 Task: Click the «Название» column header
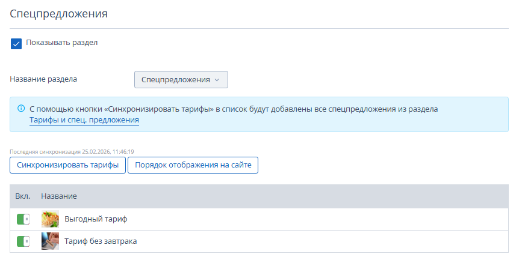click(59, 196)
